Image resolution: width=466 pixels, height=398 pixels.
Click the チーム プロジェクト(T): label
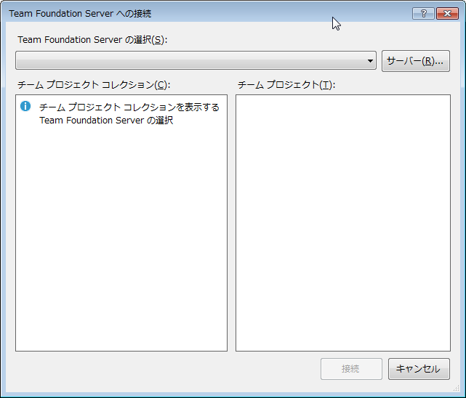coord(286,85)
